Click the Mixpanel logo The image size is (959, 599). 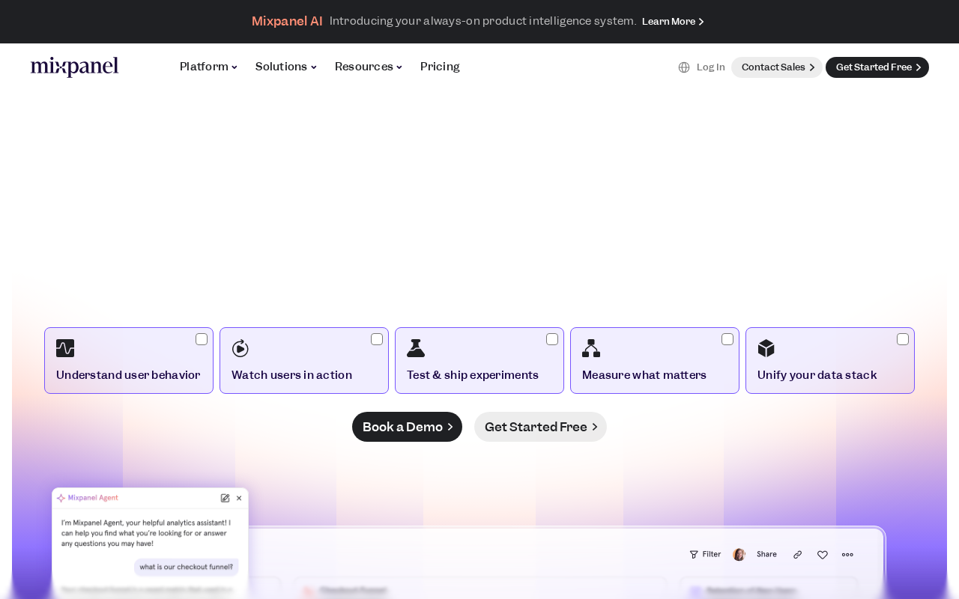[74, 67]
